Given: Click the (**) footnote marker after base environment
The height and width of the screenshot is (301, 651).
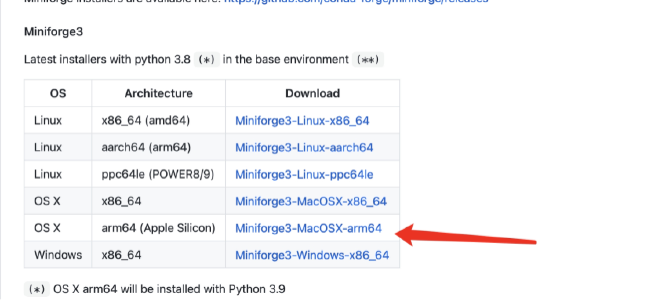Looking at the screenshot, I should tap(368, 60).
